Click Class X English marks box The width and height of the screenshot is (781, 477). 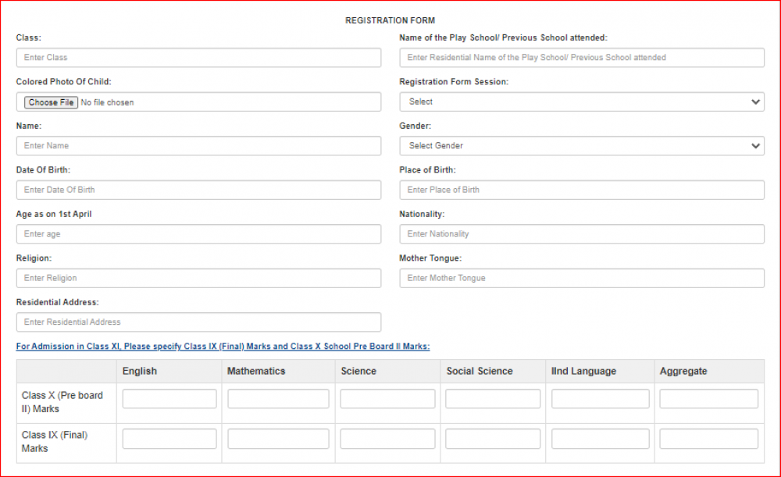(169, 399)
